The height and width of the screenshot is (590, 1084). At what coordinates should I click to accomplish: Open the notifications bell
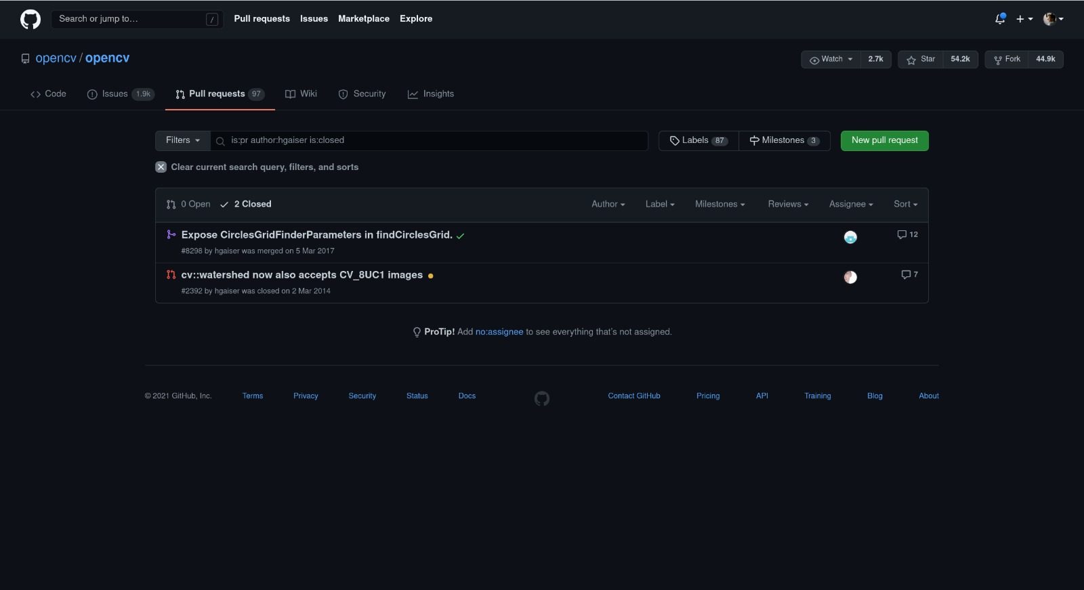pyautogui.click(x=1000, y=19)
